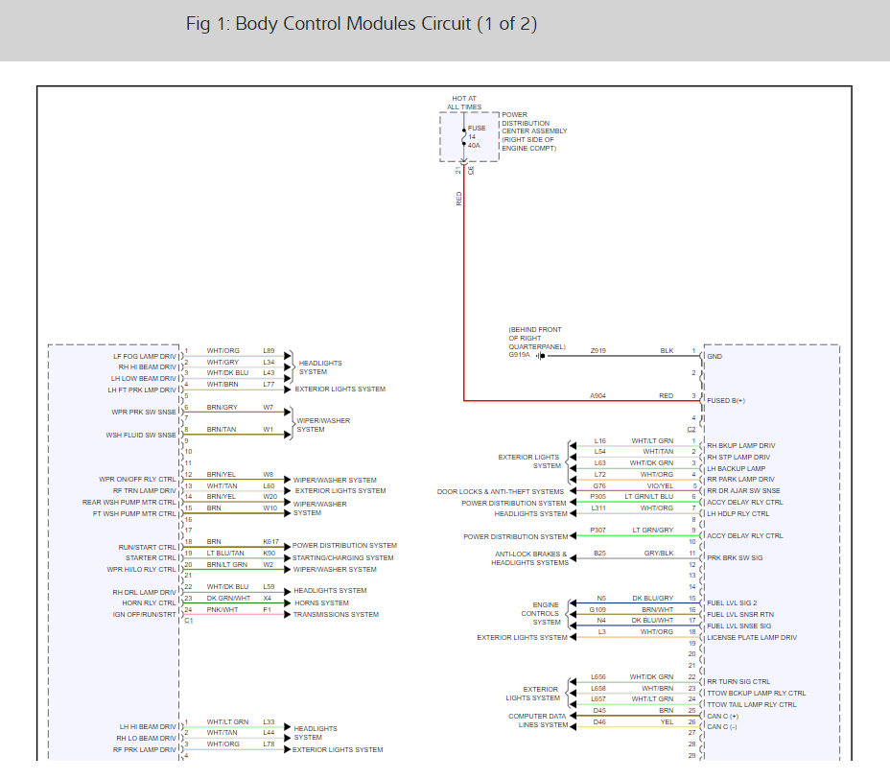Click the 'RH HI BEAM DRIV' pin label
Image resolution: width=890 pixels, height=779 pixels.
148,367
